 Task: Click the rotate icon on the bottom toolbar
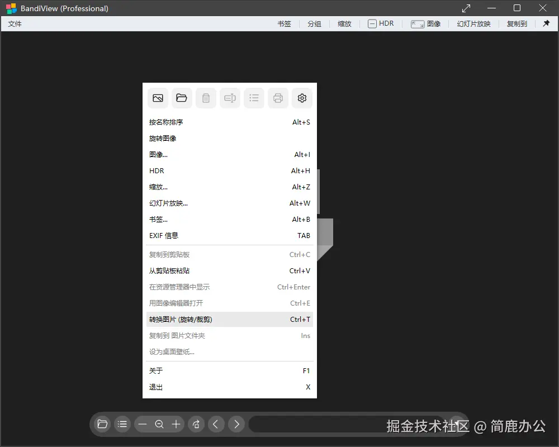tap(196, 424)
